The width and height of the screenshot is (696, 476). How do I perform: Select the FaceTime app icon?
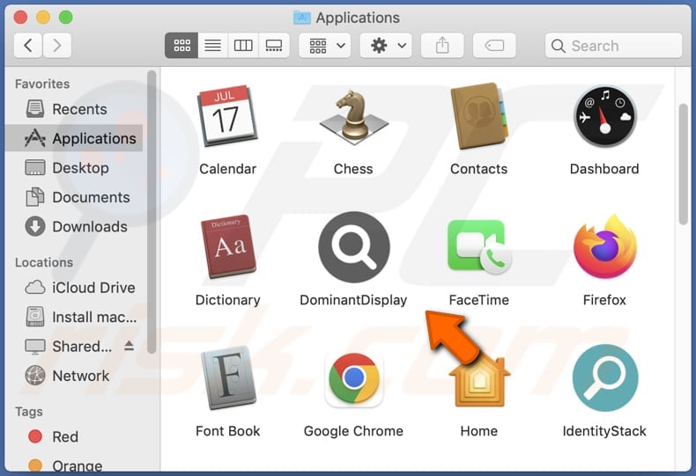coord(479,247)
